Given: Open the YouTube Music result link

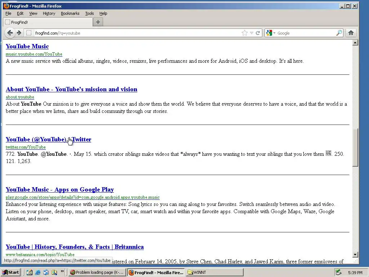Looking at the screenshot, I should tap(27, 47).
